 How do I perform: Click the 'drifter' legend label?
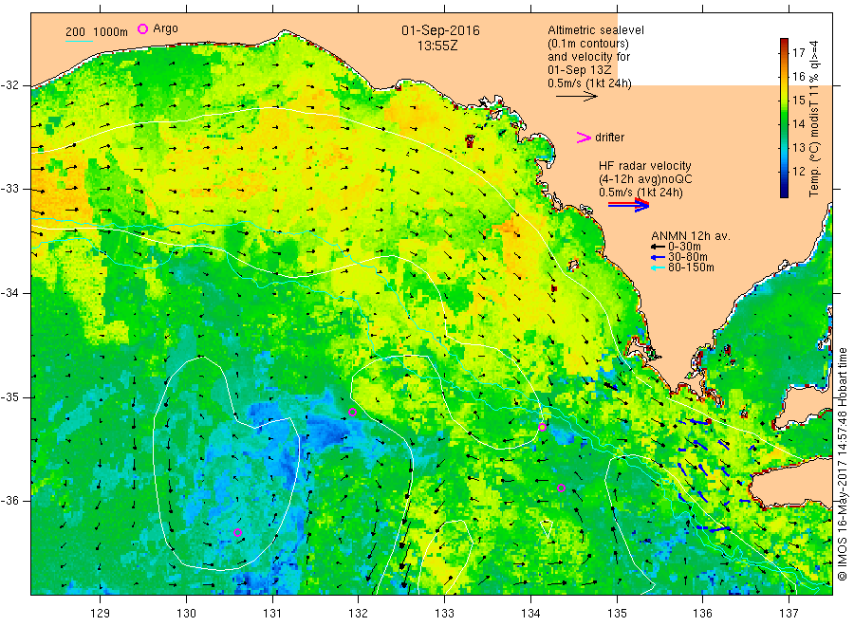pyautogui.click(x=609, y=138)
